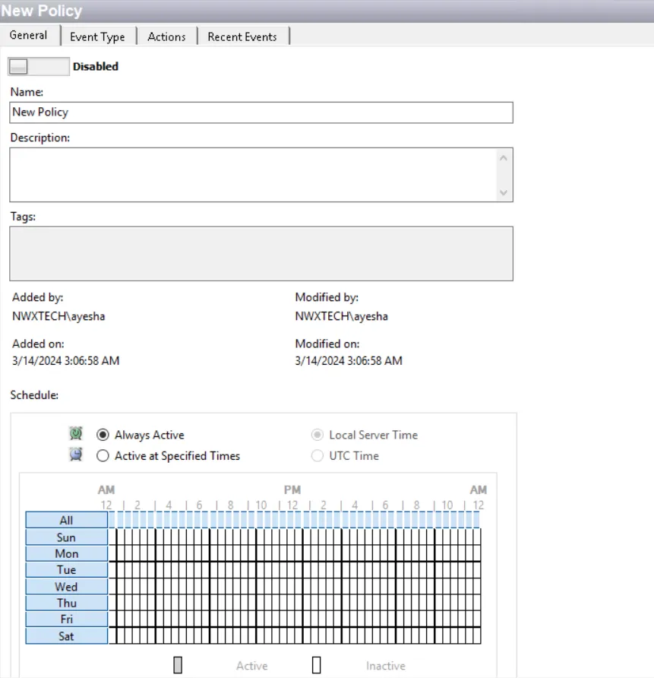Screen dimensions: 654x678
Task: Click the Added on 3/14/2024 timestamp
Action: [x=65, y=360]
